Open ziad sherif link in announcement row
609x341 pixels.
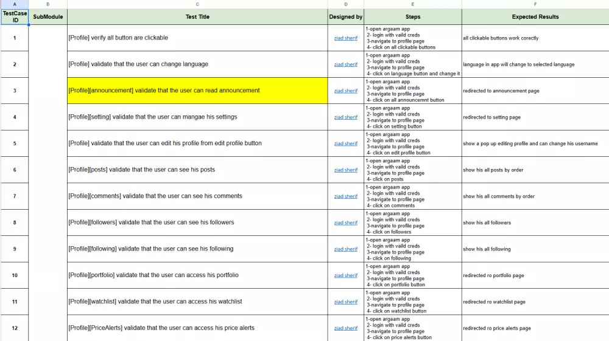(x=346, y=91)
